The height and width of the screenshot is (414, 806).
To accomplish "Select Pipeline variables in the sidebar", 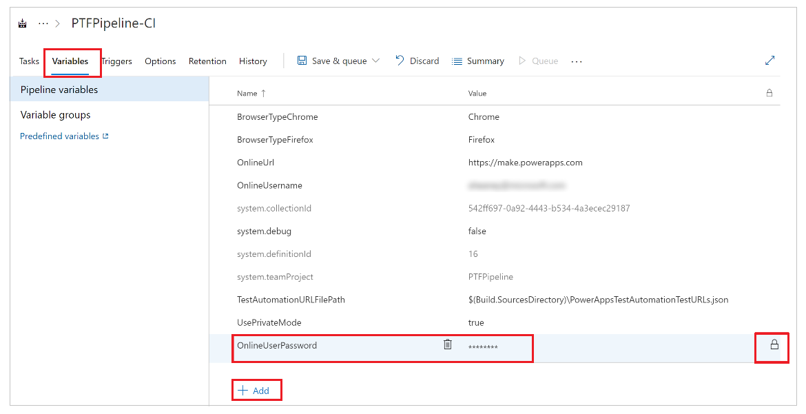I will click(x=110, y=90).
